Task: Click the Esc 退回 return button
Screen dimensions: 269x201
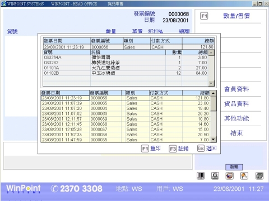Action: point(207,149)
